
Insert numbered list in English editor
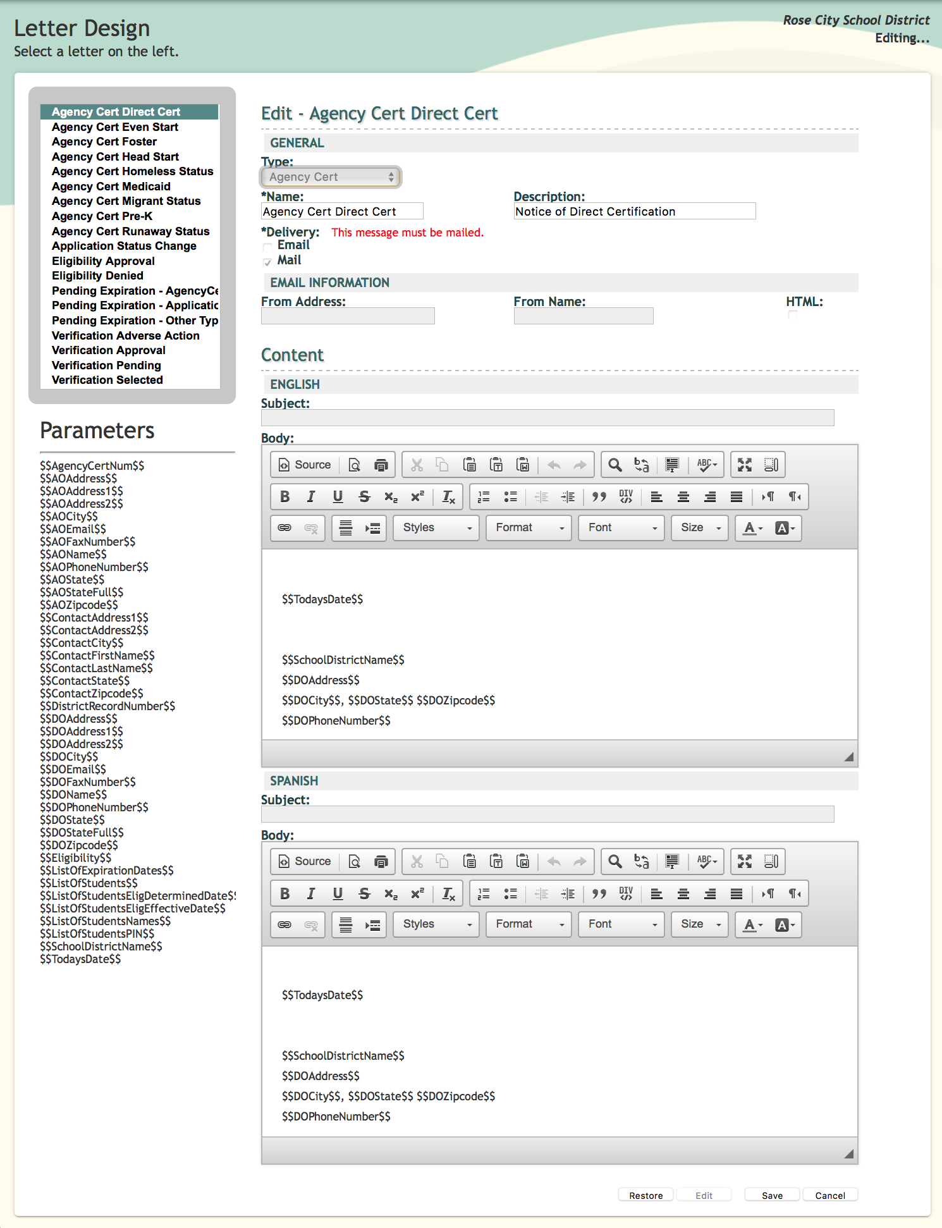pos(484,497)
